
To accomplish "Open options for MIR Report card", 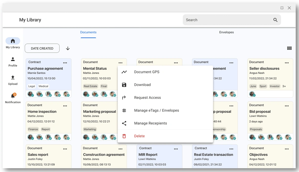I will [x=176, y=149].
